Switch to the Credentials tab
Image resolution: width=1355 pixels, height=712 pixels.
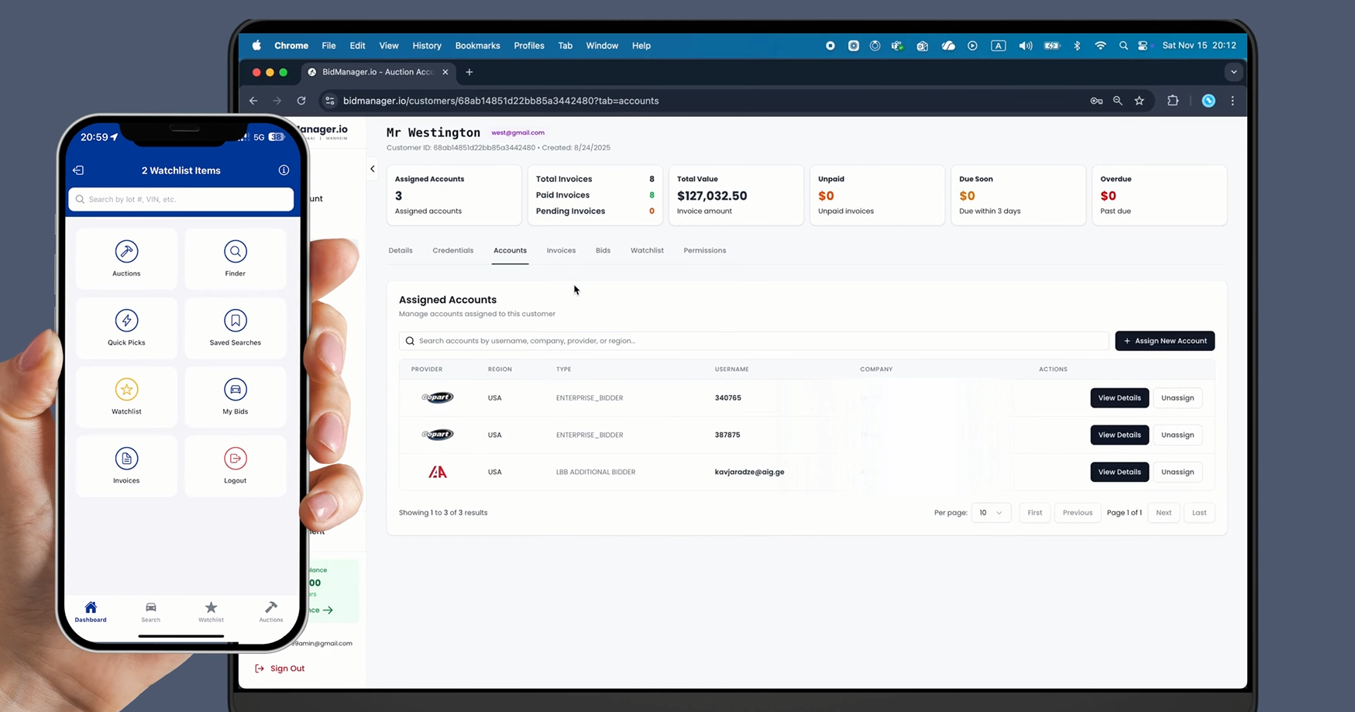tap(452, 250)
